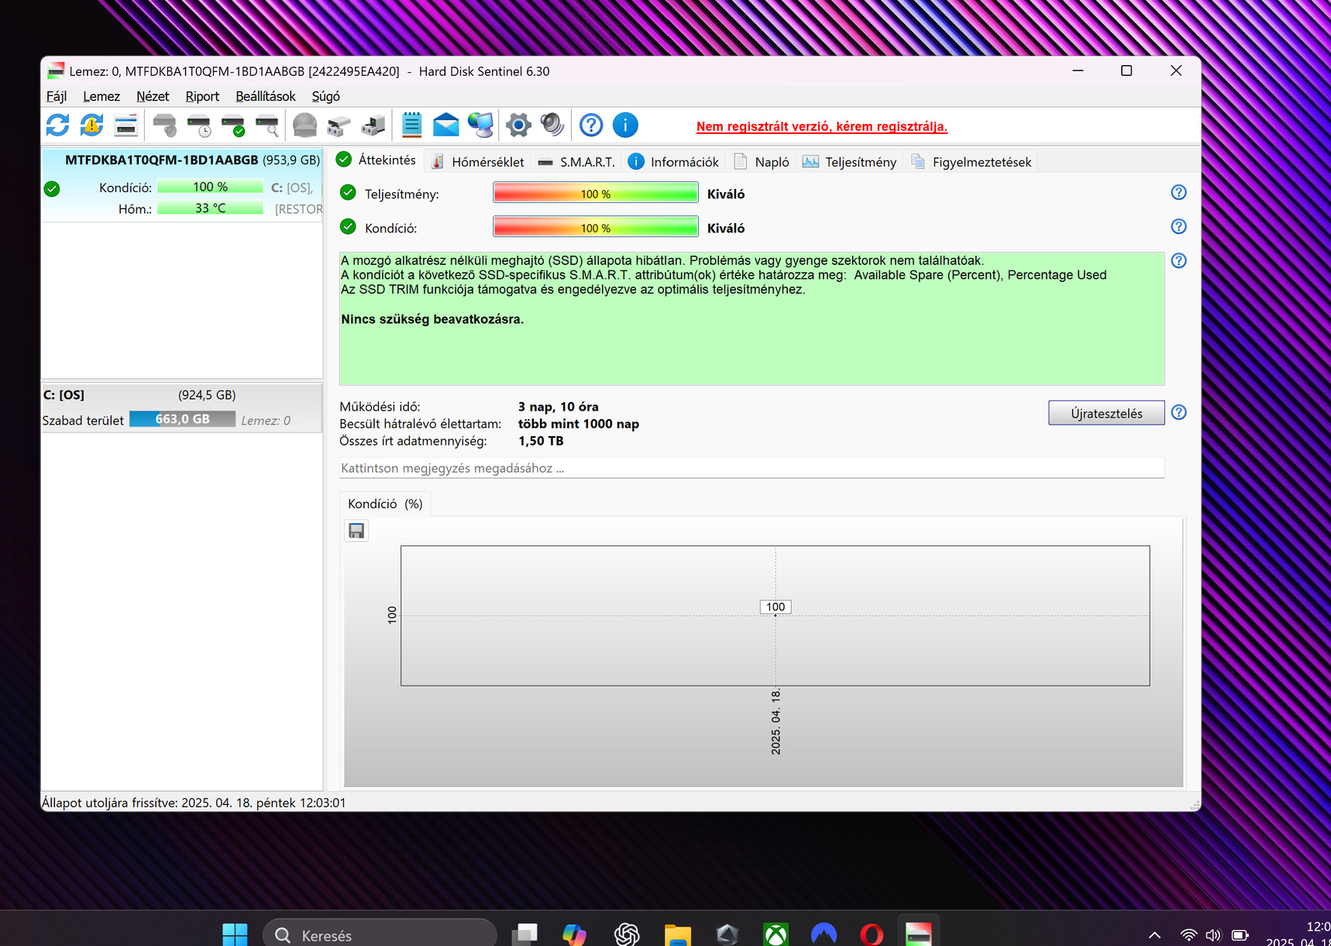Save the Kondíció chart with floppy icon
Image resolution: width=1331 pixels, height=946 pixels.
(356, 531)
